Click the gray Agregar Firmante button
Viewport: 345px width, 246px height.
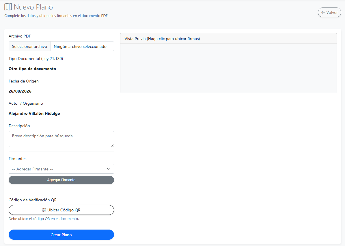[x=61, y=180]
